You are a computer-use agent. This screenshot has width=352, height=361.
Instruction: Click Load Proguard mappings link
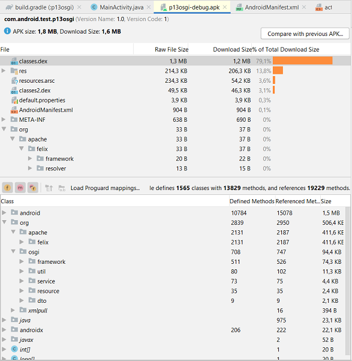[x=105, y=188]
